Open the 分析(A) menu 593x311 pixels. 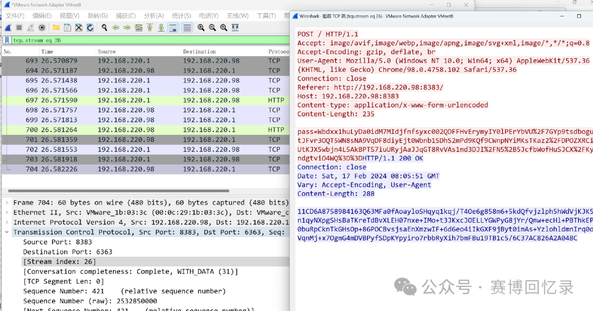[x=154, y=16]
